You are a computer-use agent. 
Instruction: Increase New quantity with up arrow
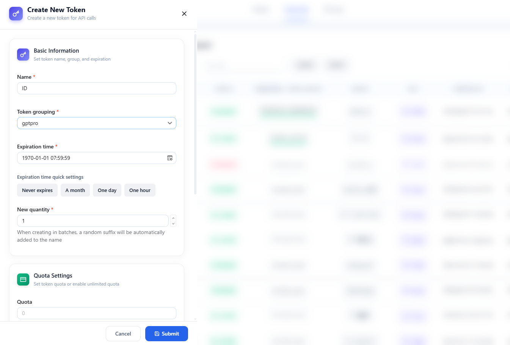click(x=173, y=218)
